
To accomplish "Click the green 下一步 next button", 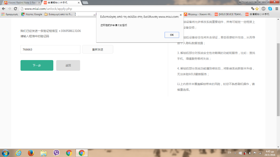I will [x=37, y=65].
